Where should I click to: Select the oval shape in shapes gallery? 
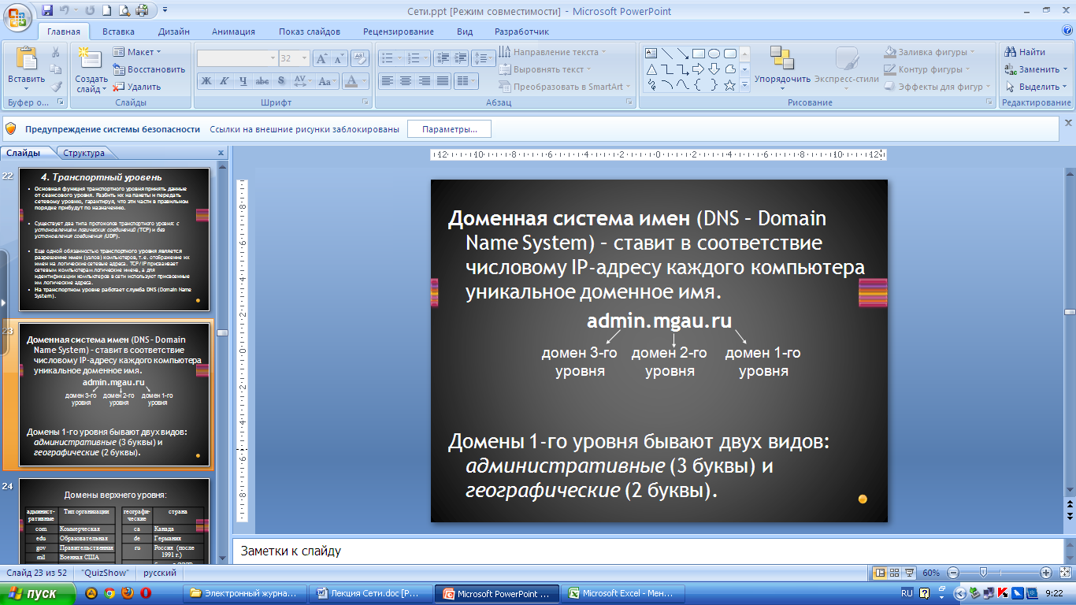(x=714, y=54)
